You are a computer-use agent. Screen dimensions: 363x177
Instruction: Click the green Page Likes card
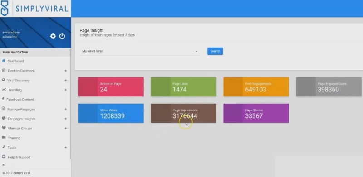[184, 86]
